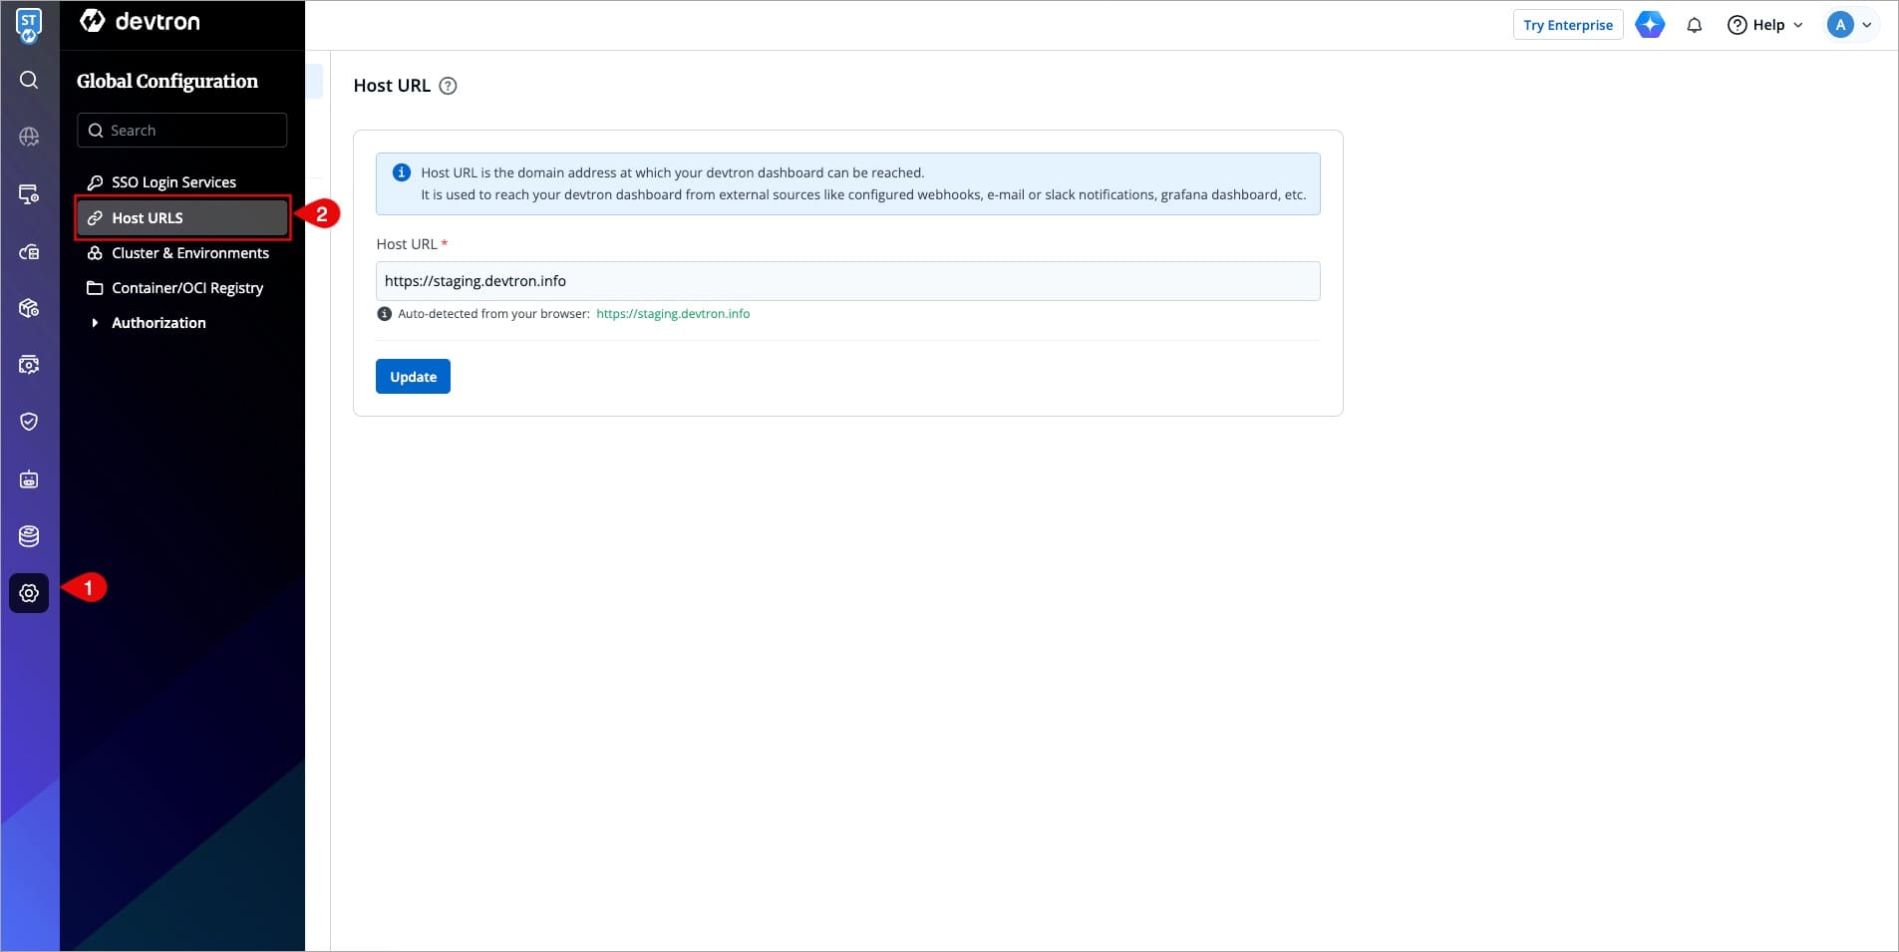1899x952 pixels.
Task: Click the blue sparkle AI hexagon icon
Action: coord(1650,25)
